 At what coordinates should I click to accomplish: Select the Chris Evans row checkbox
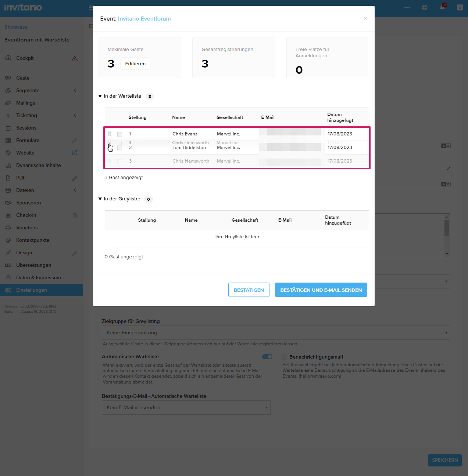119,134
